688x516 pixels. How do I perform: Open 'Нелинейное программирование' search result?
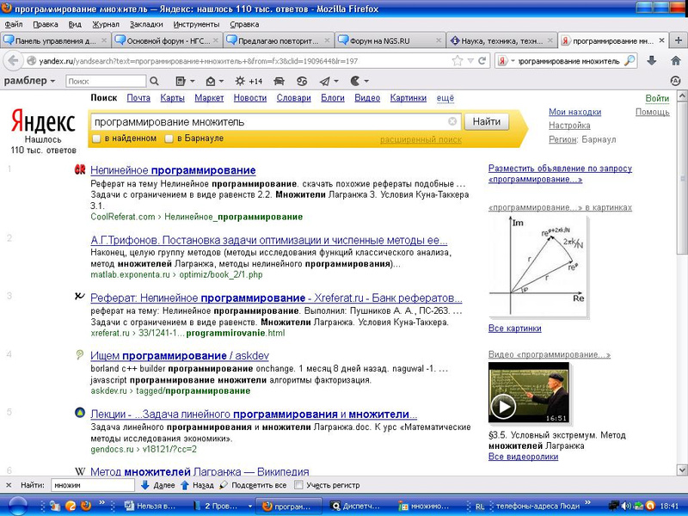click(173, 170)
